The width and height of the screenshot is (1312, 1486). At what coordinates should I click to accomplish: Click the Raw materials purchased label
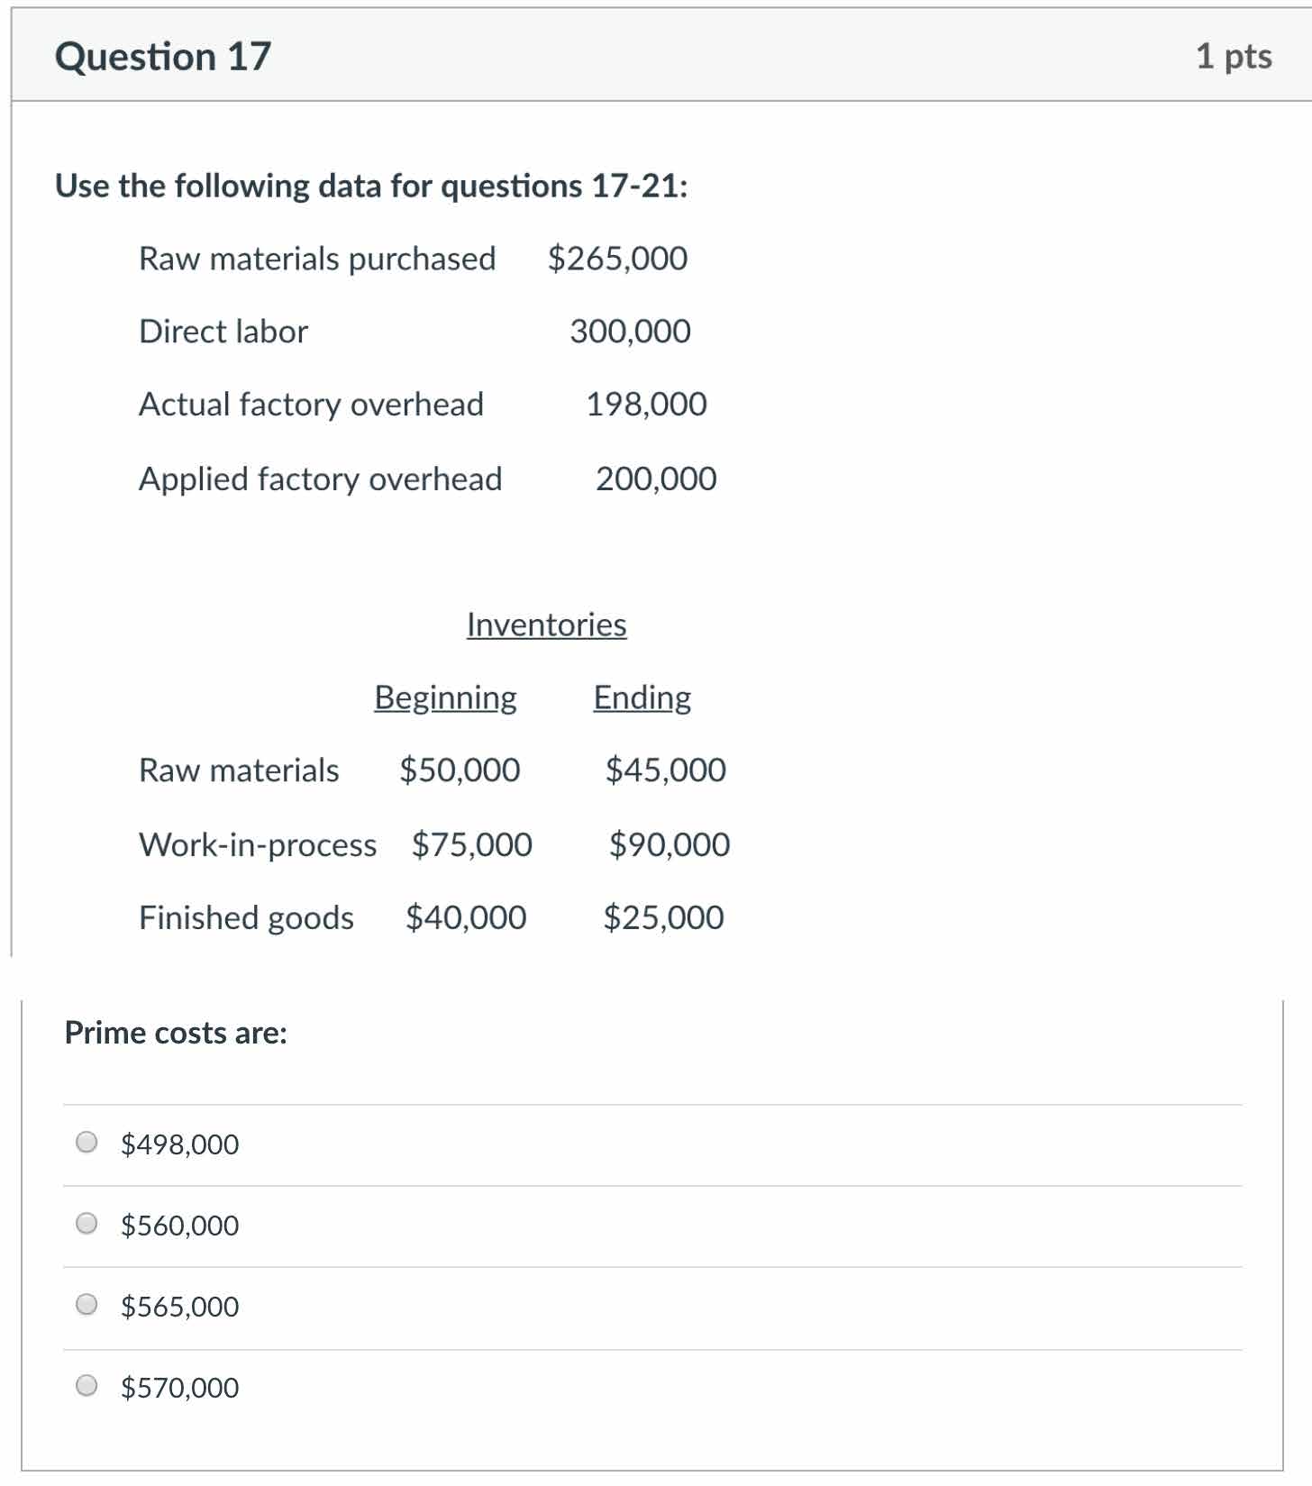click(317, 259)
